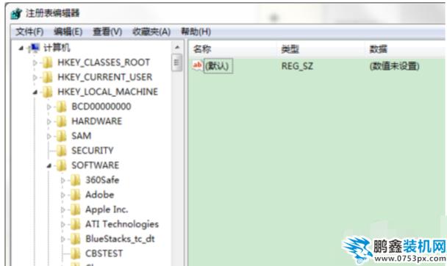Click the ATI Technologies folder icon

pyautogui.click(x=76, y=225)
